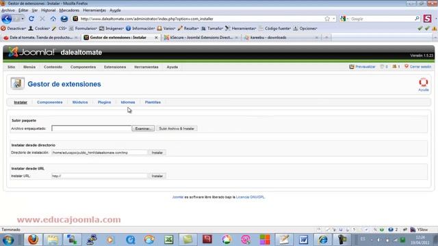This screenshot has width=438, height=246.
Task: Open Formularios toolbar menu
Action: 83,29
